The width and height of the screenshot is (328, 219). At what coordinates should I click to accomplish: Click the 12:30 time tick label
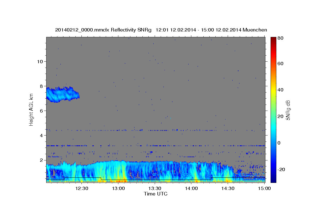coord(81,188)
